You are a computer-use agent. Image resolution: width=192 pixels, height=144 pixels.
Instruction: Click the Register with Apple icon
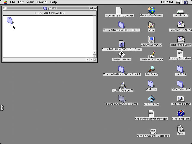coord(151,54)
